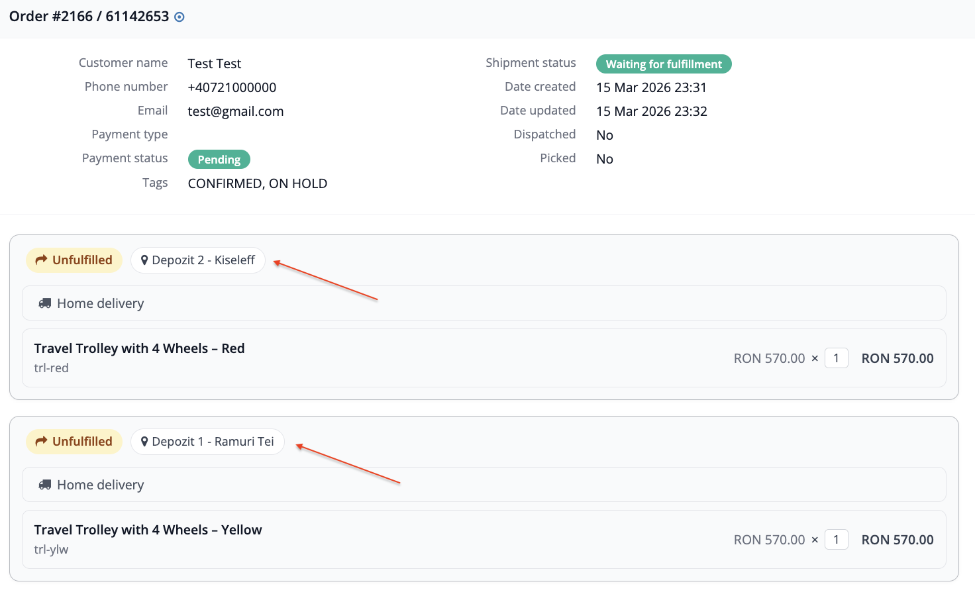Click the arrow icon in second Unfulfilled badge

41,441
